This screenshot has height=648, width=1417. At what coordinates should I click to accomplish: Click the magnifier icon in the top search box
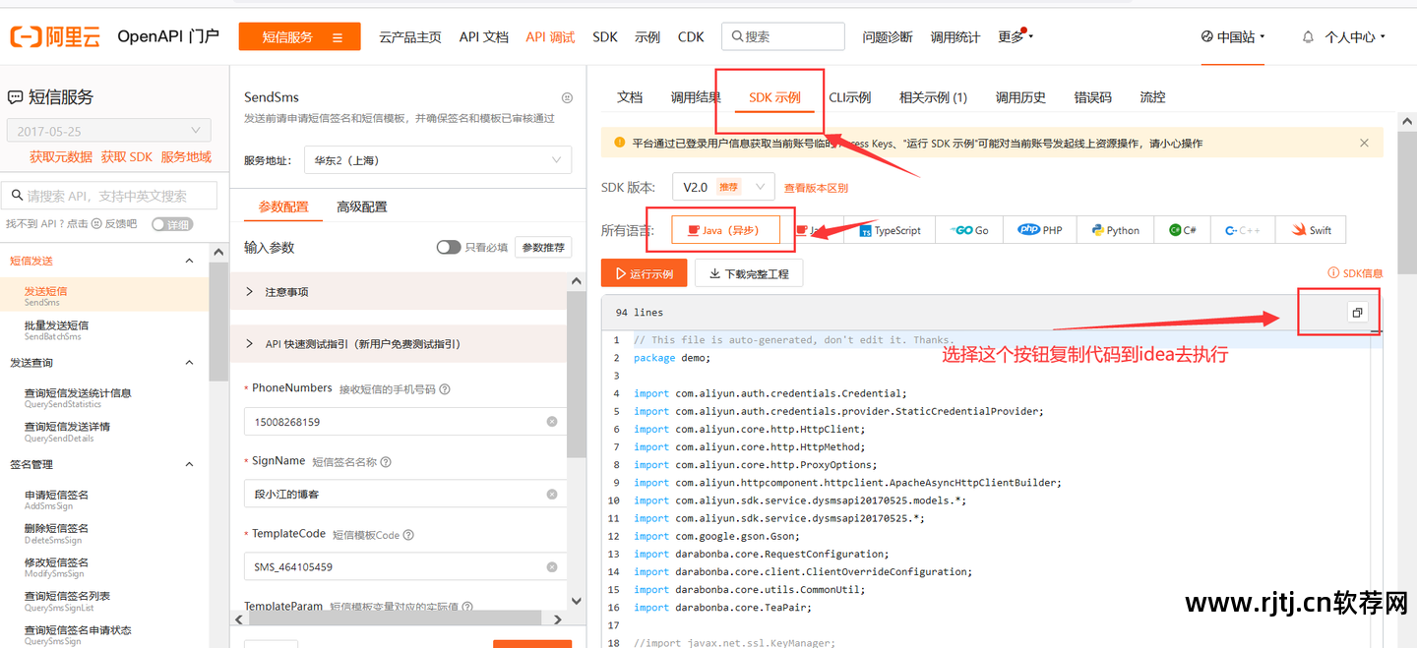(736, 36)
